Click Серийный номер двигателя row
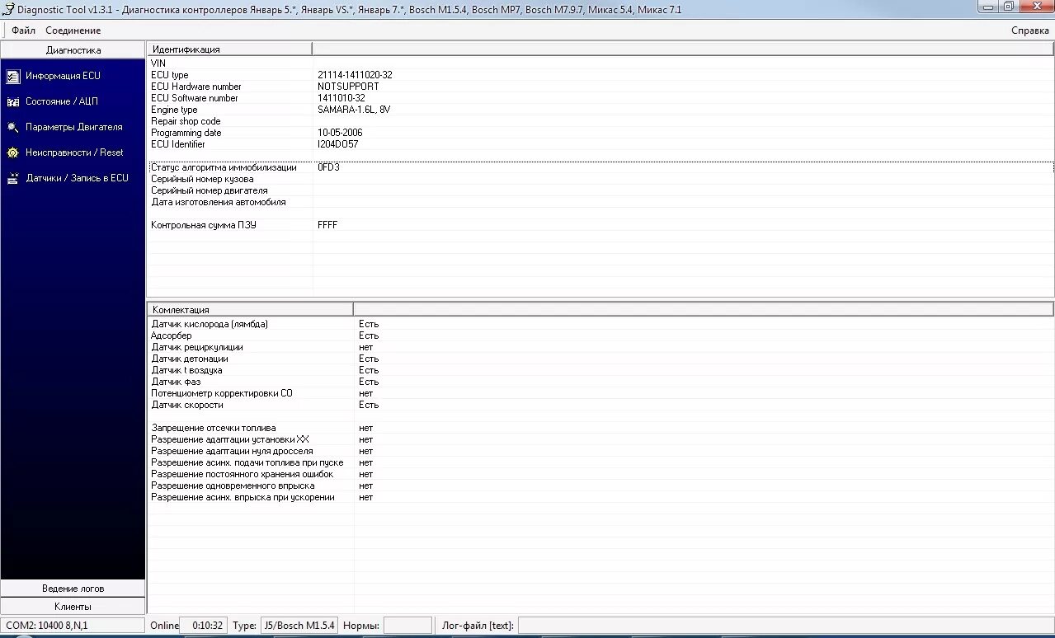The width and height of the screenshot is (1055, 638). click(x=601, y=190)
